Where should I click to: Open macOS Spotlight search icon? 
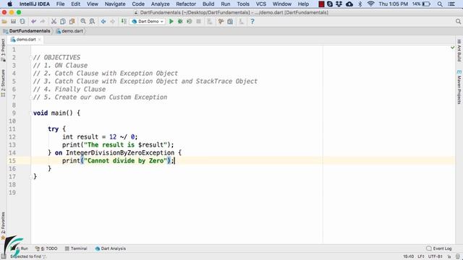point(440,4)
